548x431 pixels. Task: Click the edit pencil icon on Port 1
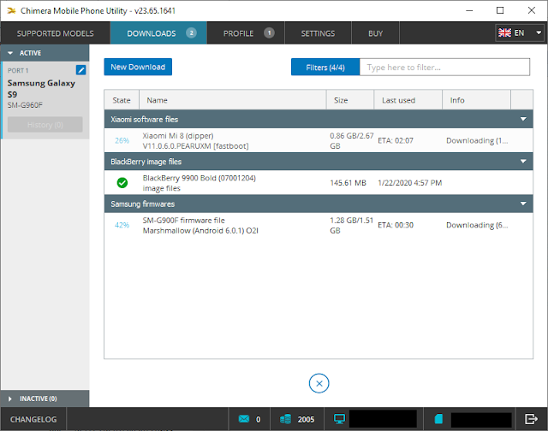(x=80, y=70)
